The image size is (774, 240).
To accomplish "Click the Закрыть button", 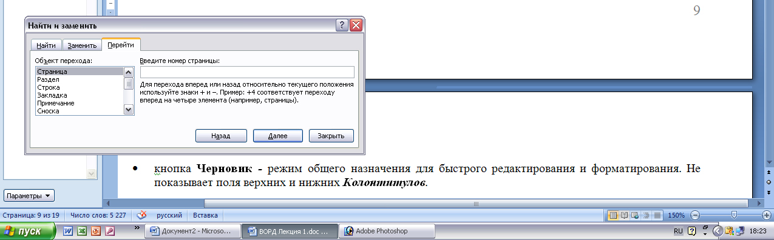I will click(x=331, y=136).
